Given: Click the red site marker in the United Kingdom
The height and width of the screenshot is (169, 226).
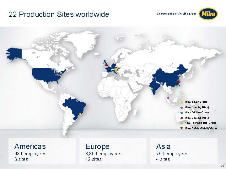Looking at the screenshot, I should 107,65.
